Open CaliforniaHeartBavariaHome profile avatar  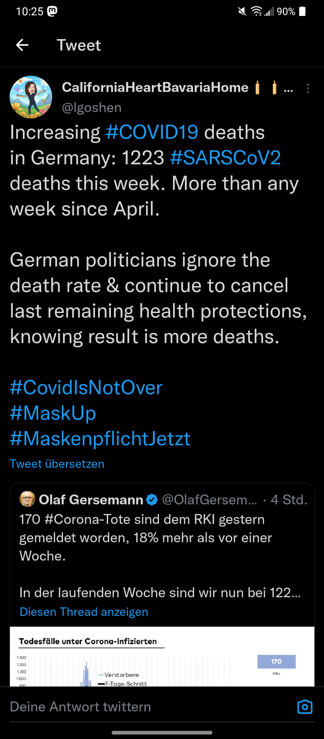(x=31, y=97)
